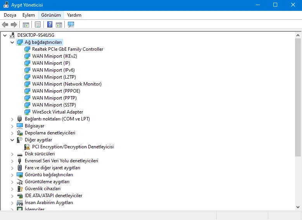This screenshot has height=220, width=302.
Task: Expand Görüntüleme aygıtları branch
Action: coord(12,182)
